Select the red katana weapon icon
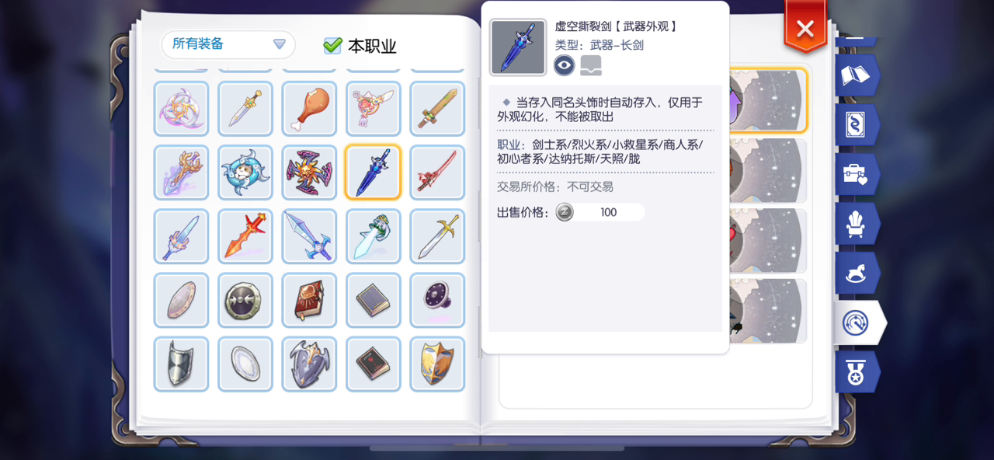 (437, 172)
